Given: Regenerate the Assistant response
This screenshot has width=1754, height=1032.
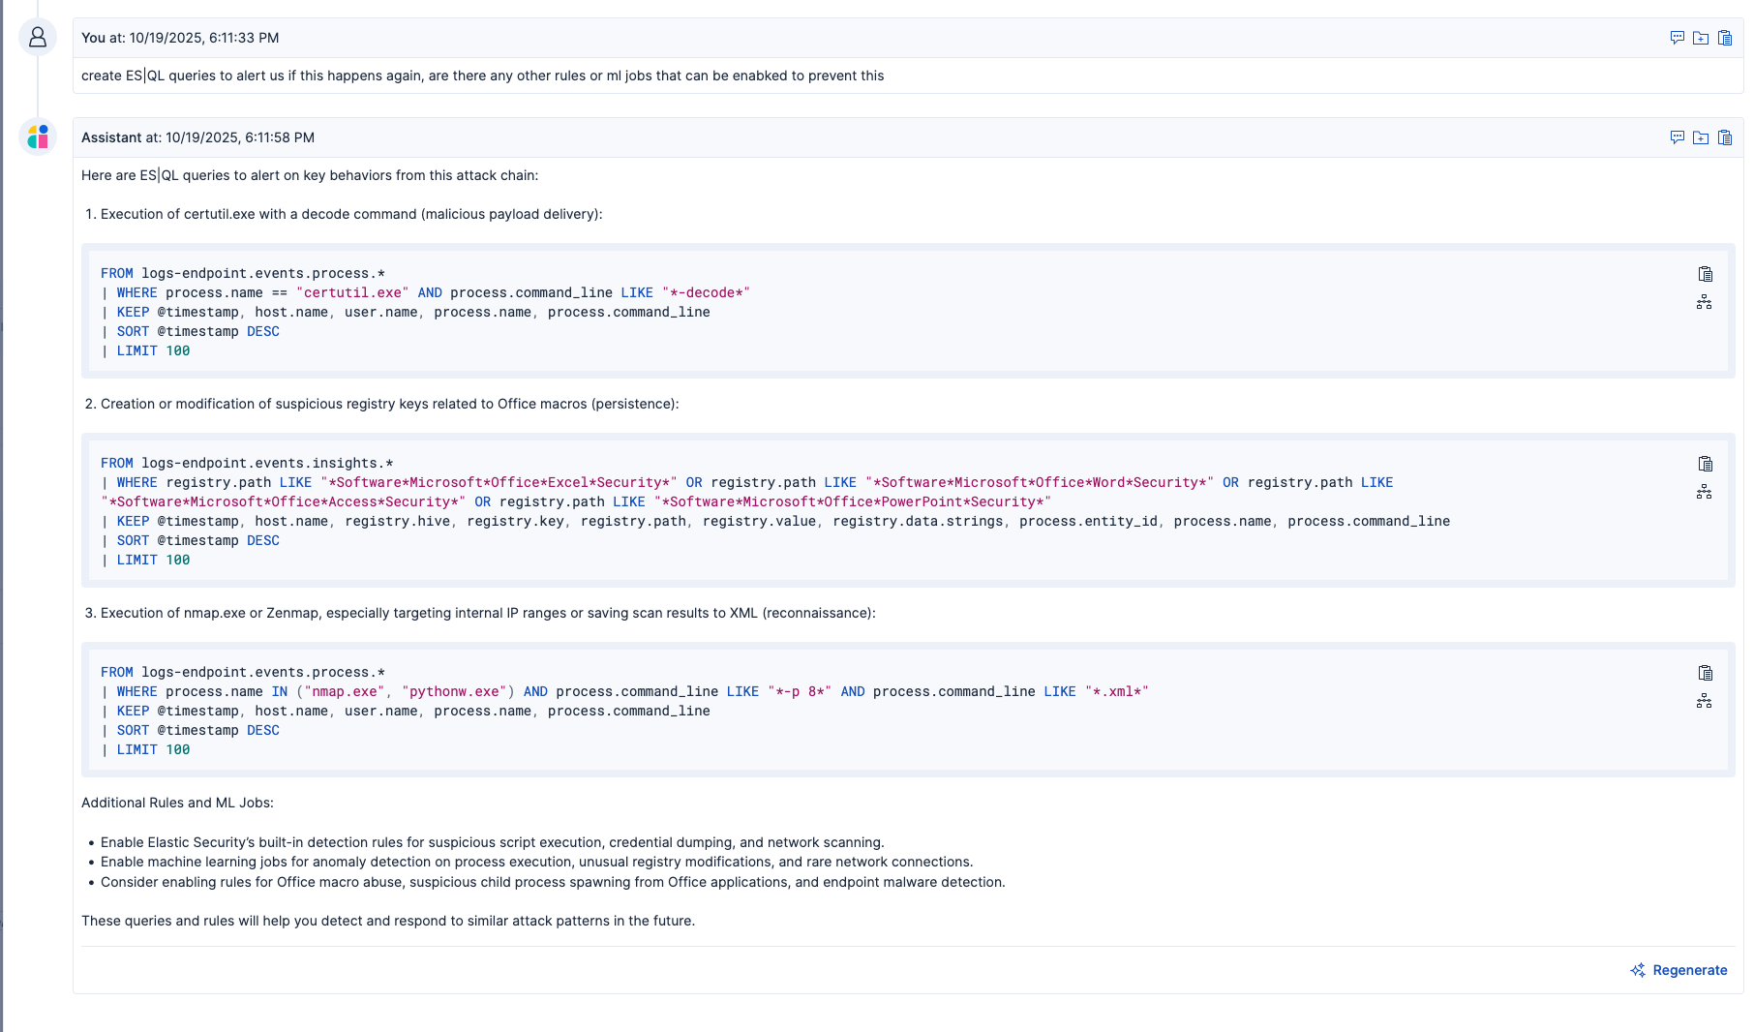Looking at the screenshot, I should (x=1678, y=970).
